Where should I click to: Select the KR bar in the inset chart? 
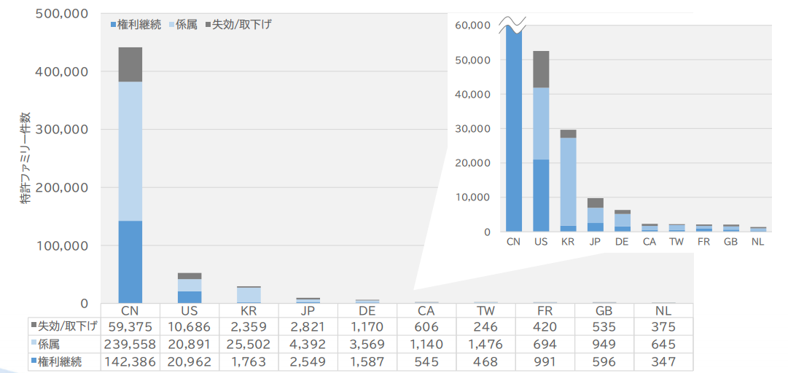pyautogui.click(x=568, y=182)
